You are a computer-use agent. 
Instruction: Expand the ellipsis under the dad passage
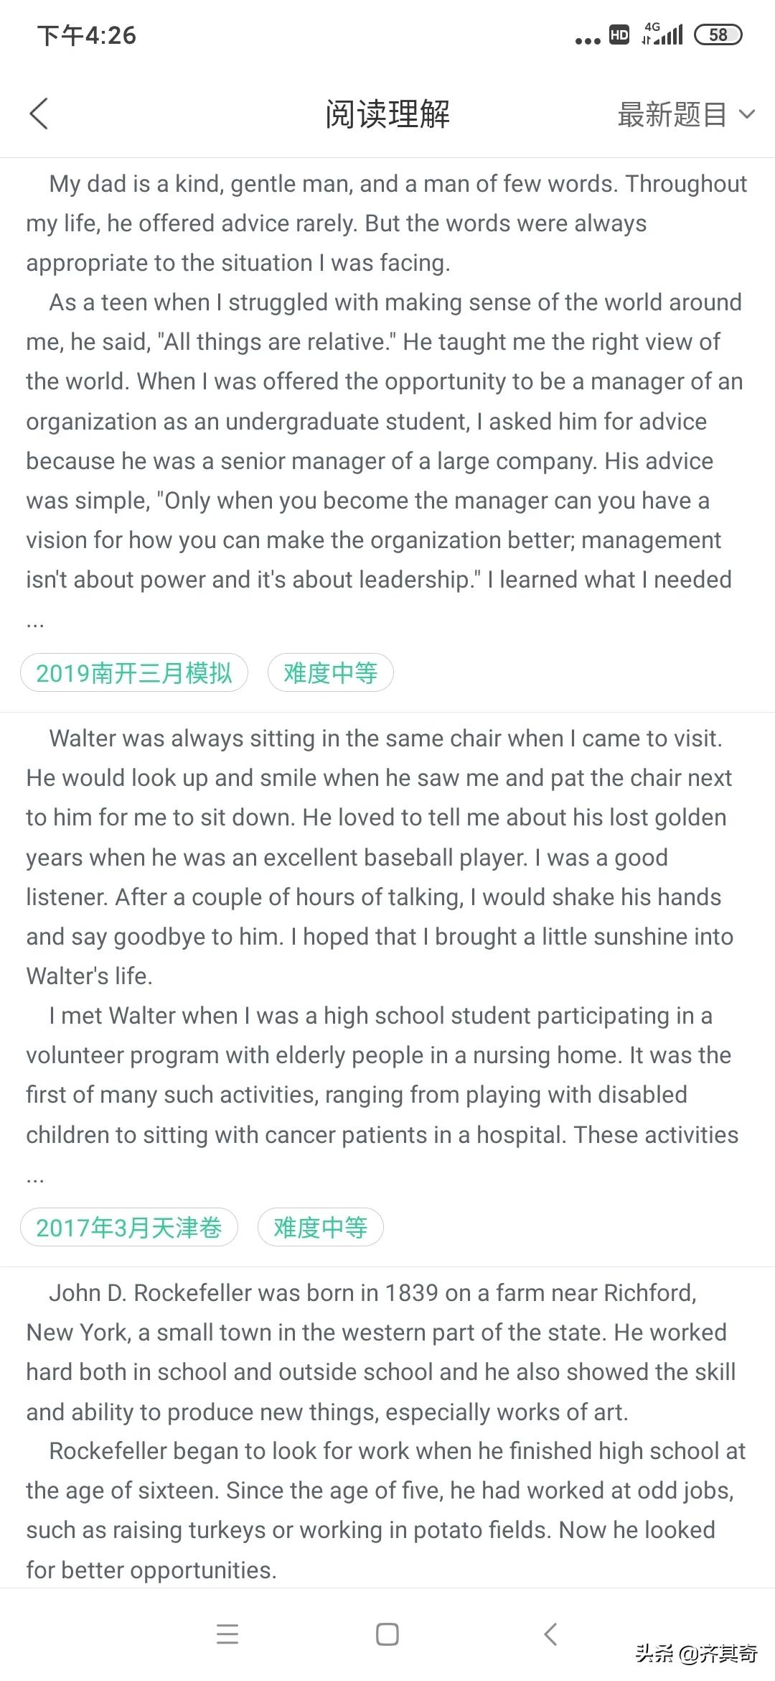35,622
